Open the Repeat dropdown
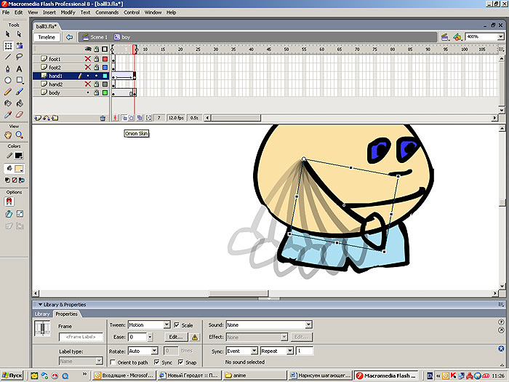The width and height of the screenshot is (509, 382). [290, 351]
